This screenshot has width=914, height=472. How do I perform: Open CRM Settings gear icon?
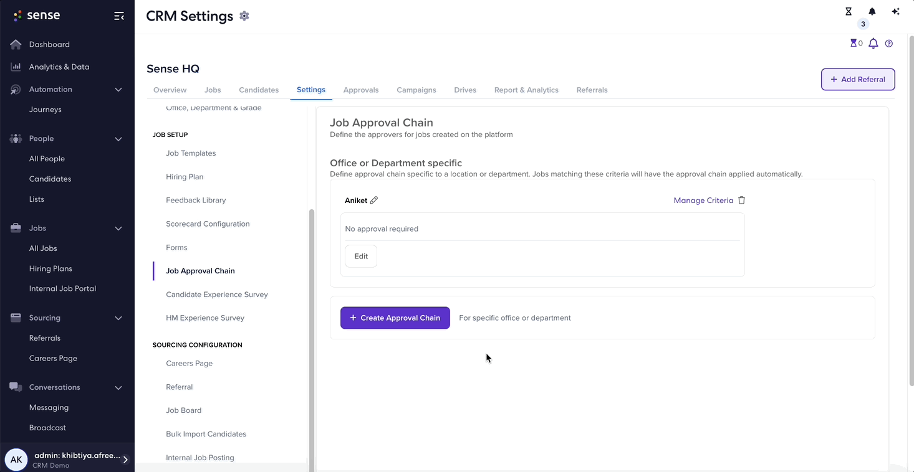(x=244, y=16)
